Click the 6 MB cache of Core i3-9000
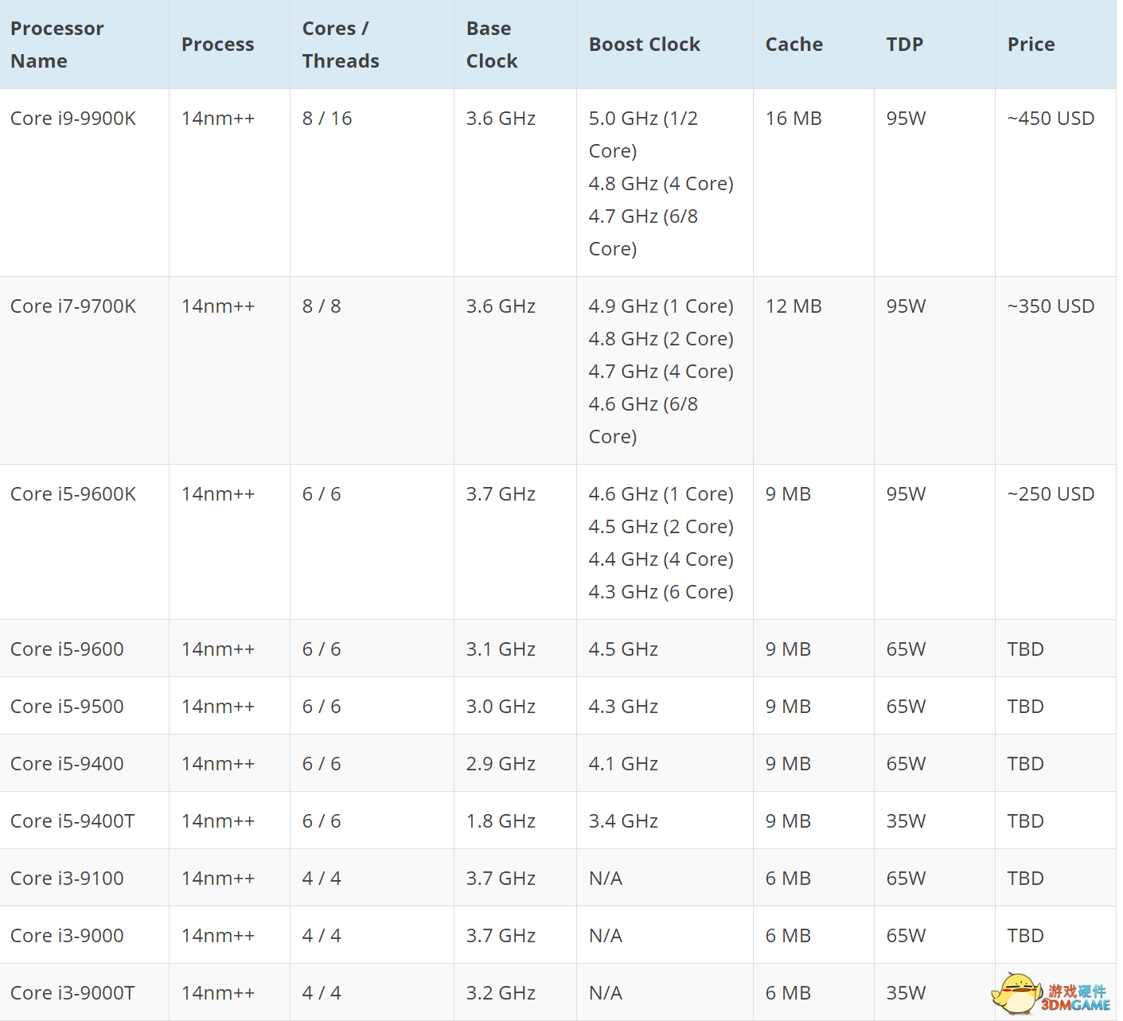Screen dimensions: 1123x1021 point(788,936)
